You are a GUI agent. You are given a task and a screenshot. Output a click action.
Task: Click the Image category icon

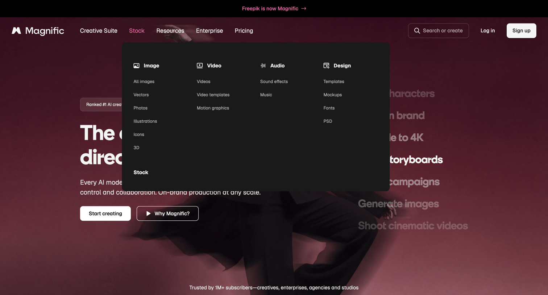click(136, 66)
